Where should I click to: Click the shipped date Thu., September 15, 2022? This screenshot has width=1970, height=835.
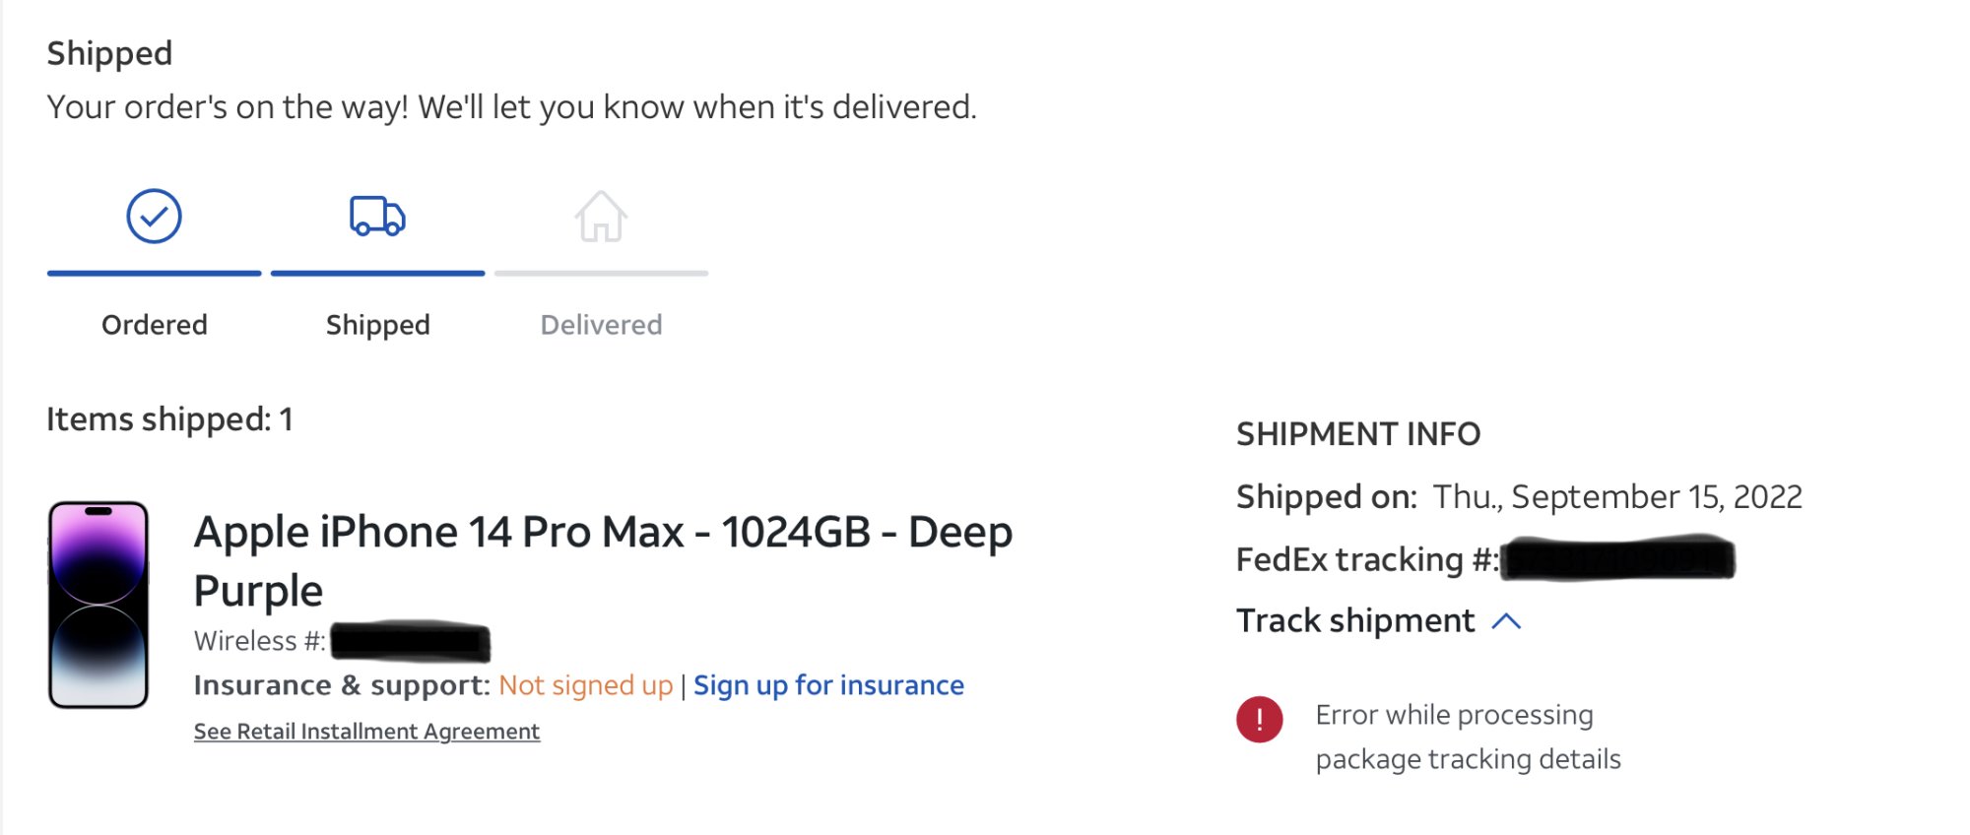tap(1617, 497)
